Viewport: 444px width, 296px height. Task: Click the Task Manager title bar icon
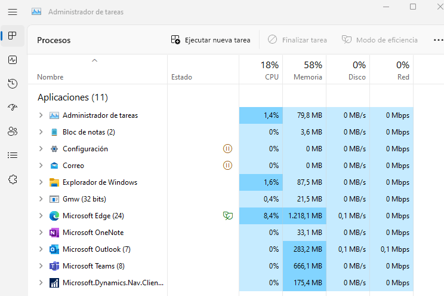click(36, 11)
